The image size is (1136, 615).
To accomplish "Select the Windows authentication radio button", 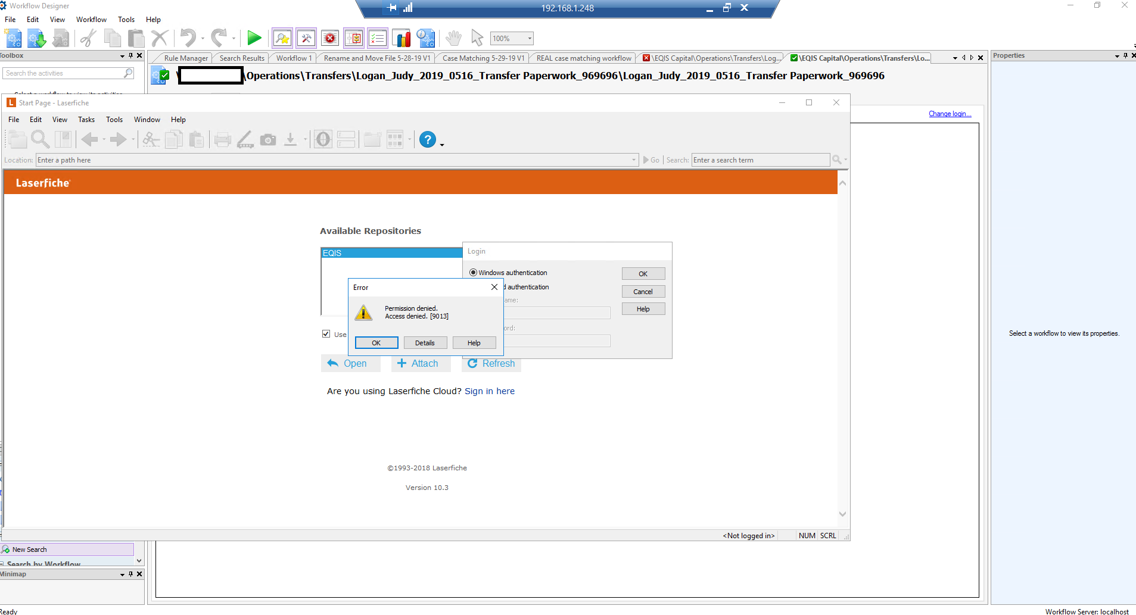I will point(473,273).
